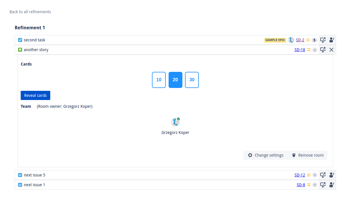Image resolution: width=353 pixels, height=221 pixels.
Task: Click the Grzegorz Koper name under avatar
Action: (x=175, y=132)
